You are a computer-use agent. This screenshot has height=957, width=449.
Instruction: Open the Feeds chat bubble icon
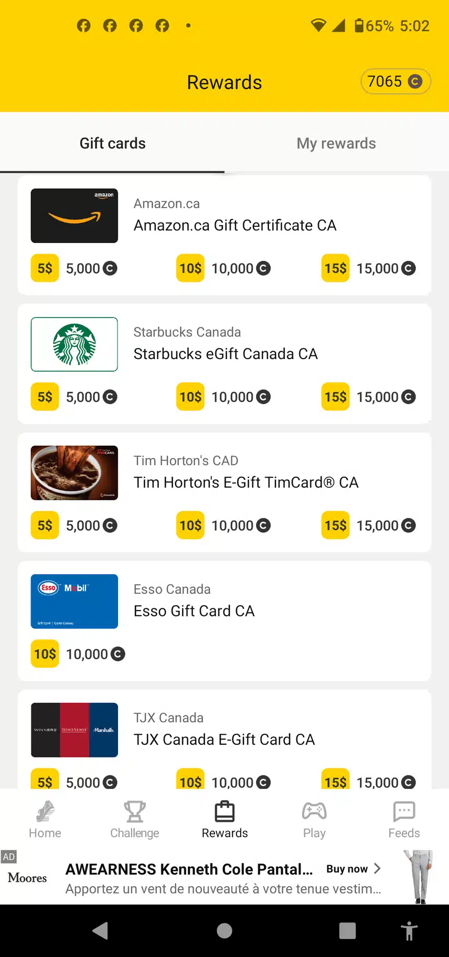click(x=404, y=812)
